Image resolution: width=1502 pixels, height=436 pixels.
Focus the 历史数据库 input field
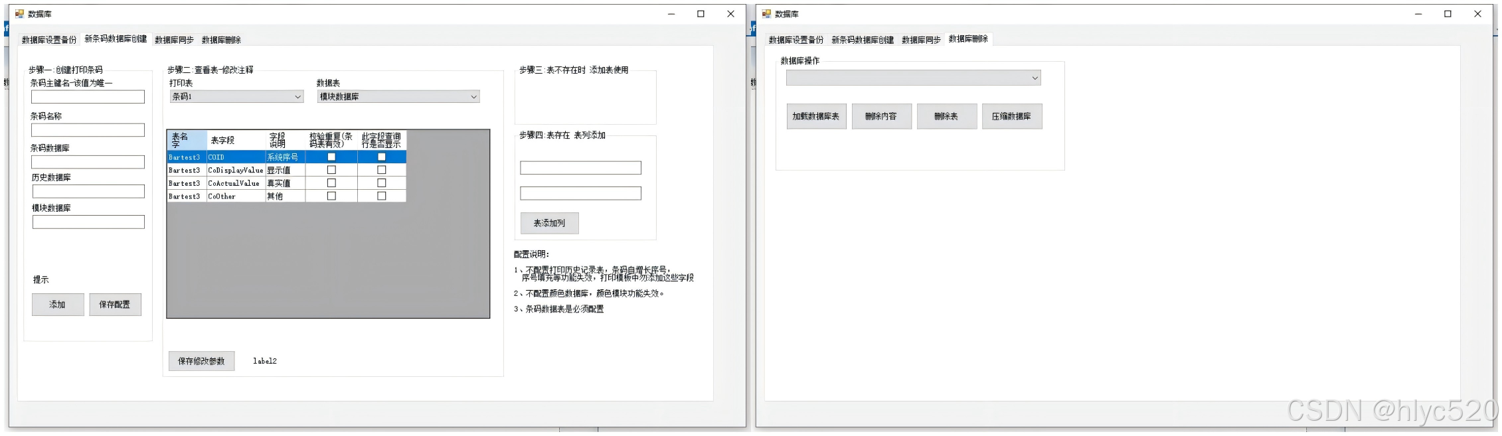pos(88,191)
